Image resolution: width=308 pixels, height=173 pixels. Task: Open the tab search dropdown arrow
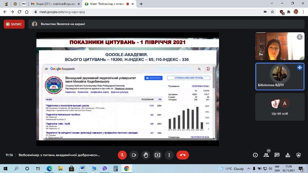(272, 3)
